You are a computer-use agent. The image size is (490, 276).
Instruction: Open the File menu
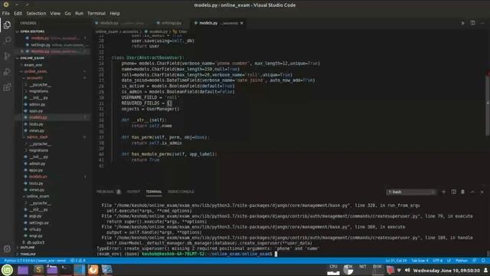[5, 14]
